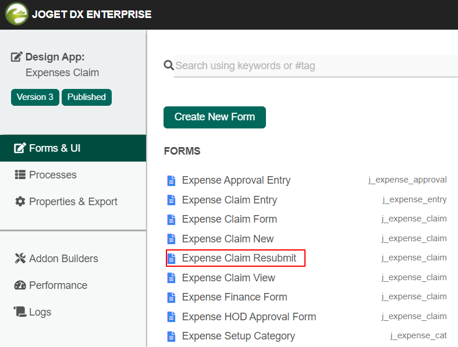Image resolution: width=458 pixels, height=347 pixels.
Task: Focus the keyword or #tag search field
Action: coord(314,66)
